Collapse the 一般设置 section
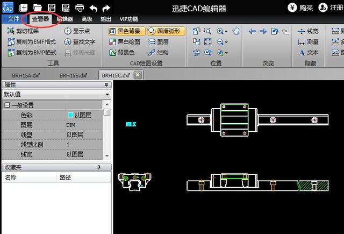This screenshot has width=344, height=234. click(7, 105)
